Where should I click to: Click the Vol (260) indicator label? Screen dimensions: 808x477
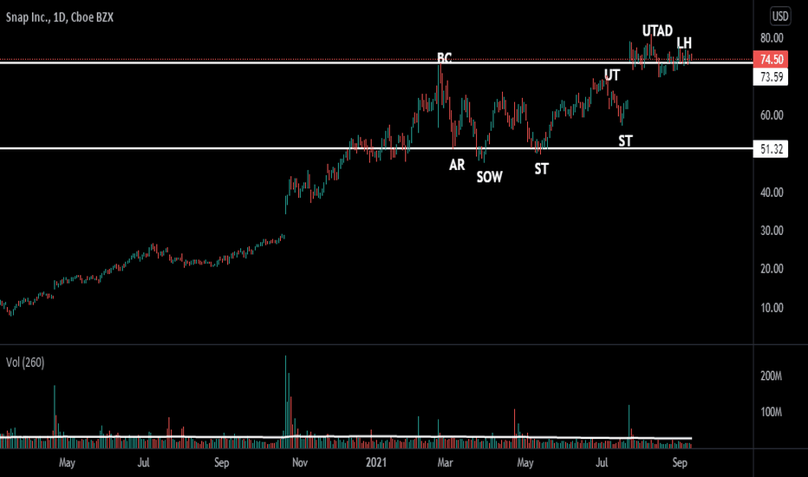(x=25, y=363)
